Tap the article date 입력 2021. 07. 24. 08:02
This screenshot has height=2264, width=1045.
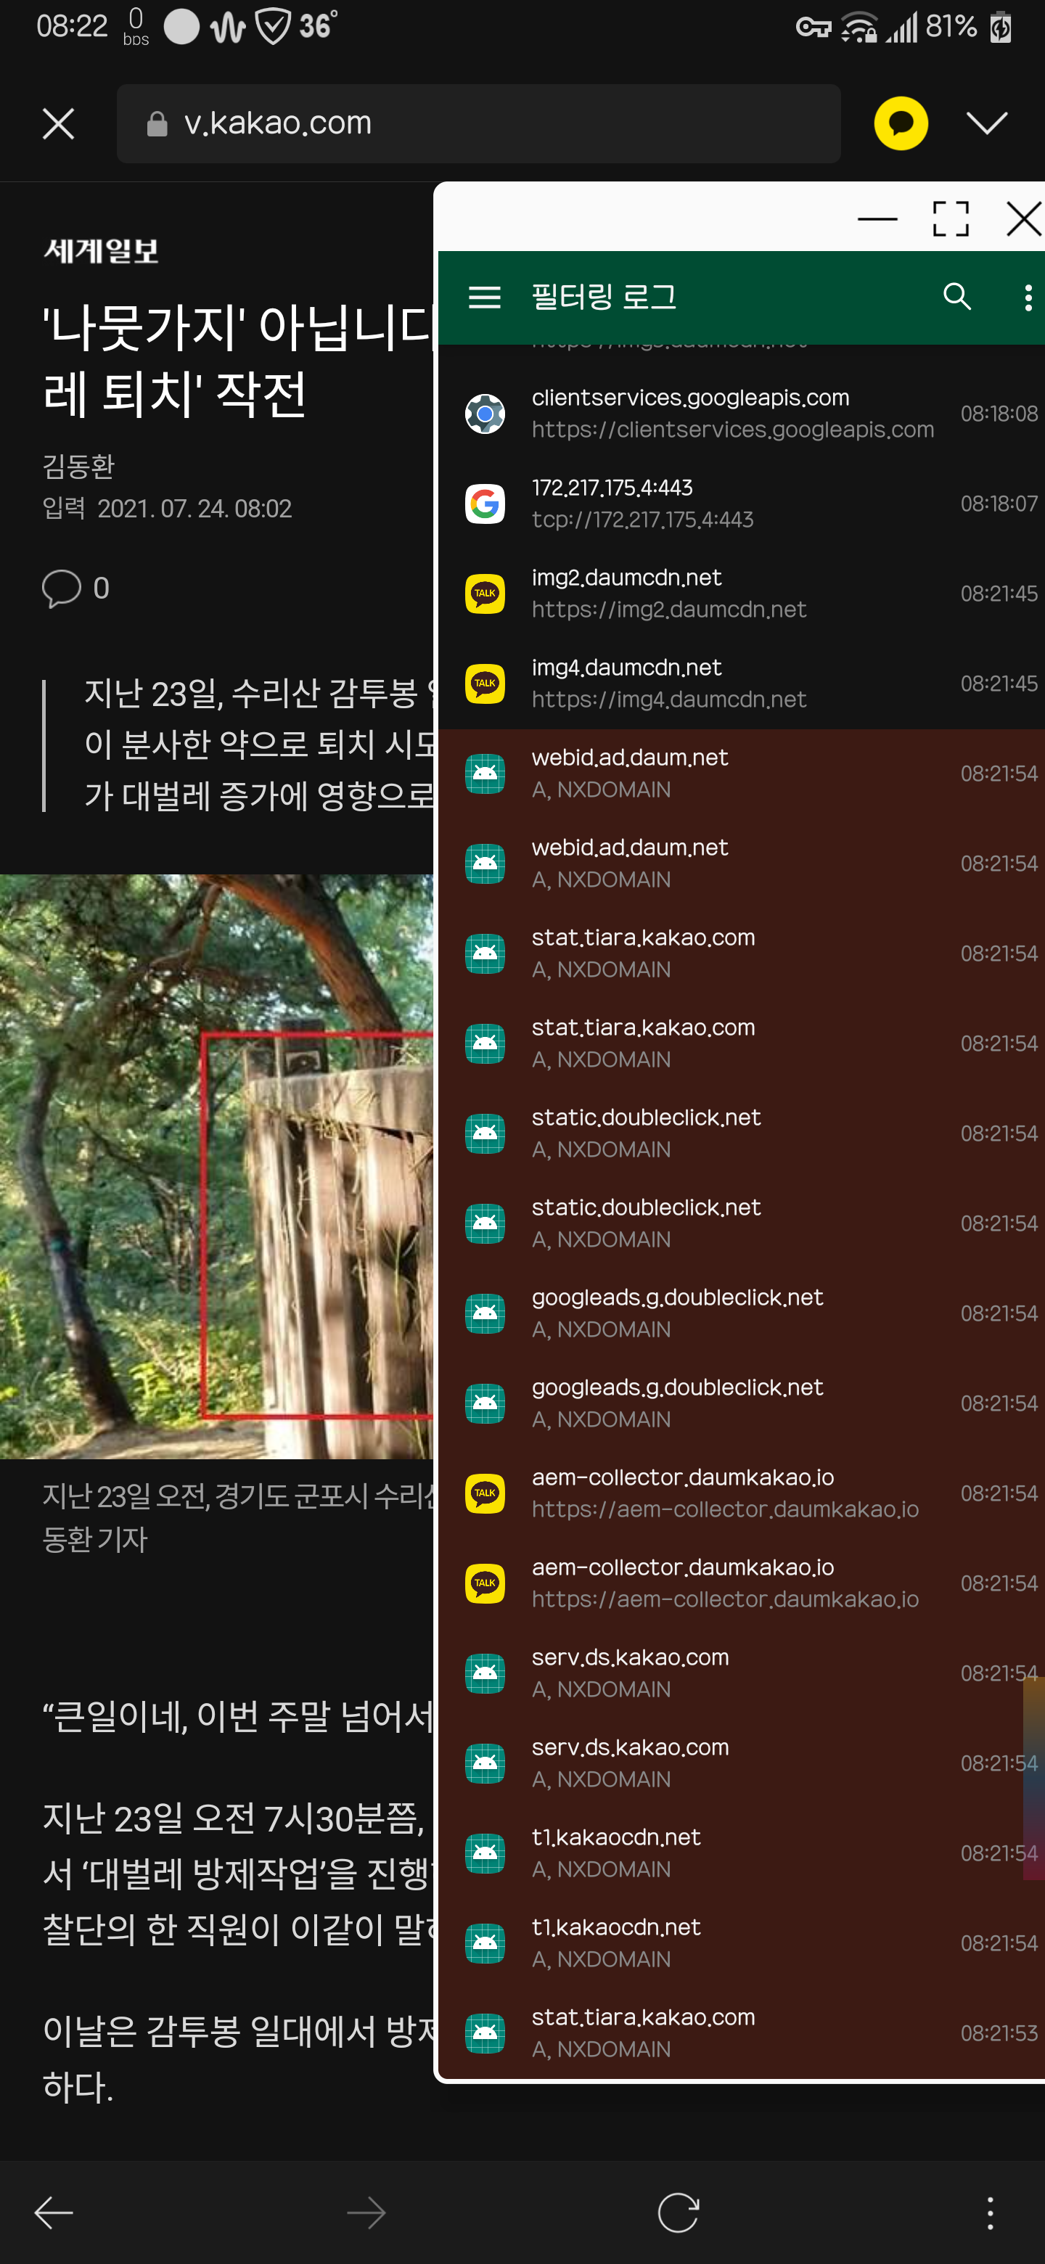(x=167, y=509)
